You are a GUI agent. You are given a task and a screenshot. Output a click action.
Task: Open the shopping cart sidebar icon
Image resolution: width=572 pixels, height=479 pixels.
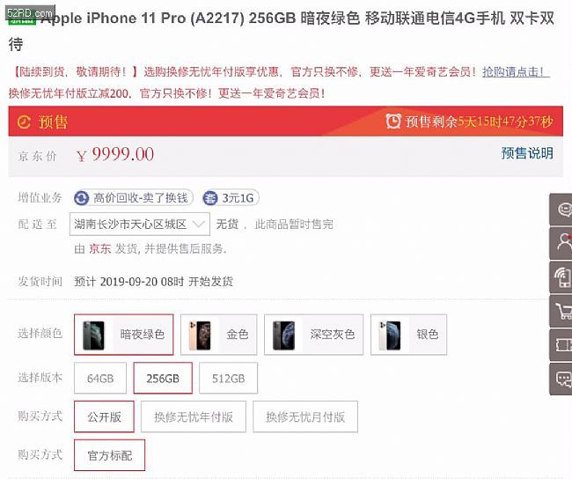point(561,312)
